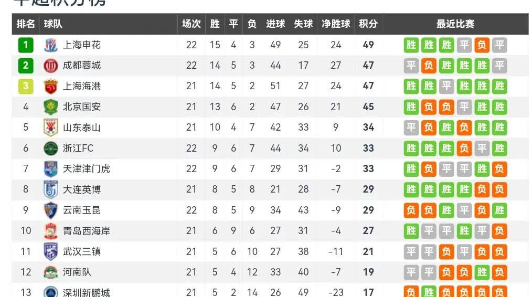
Task: Click the 山东泰山 team crest
Action: point(50,128)
